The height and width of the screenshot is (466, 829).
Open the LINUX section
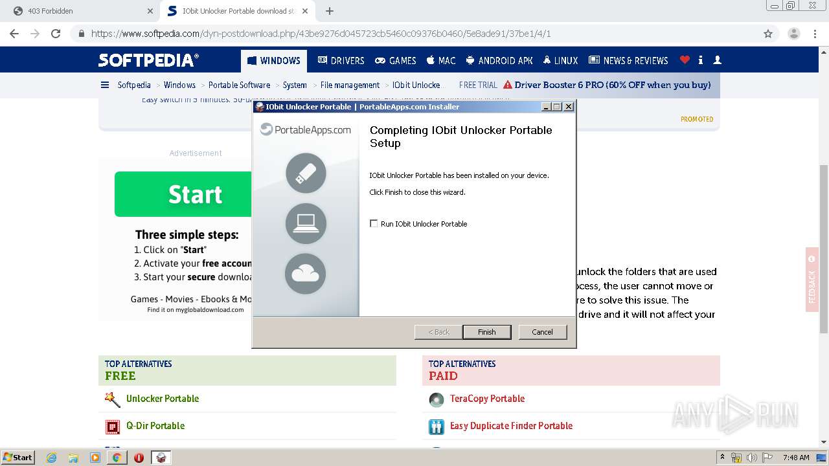point(560,60)
